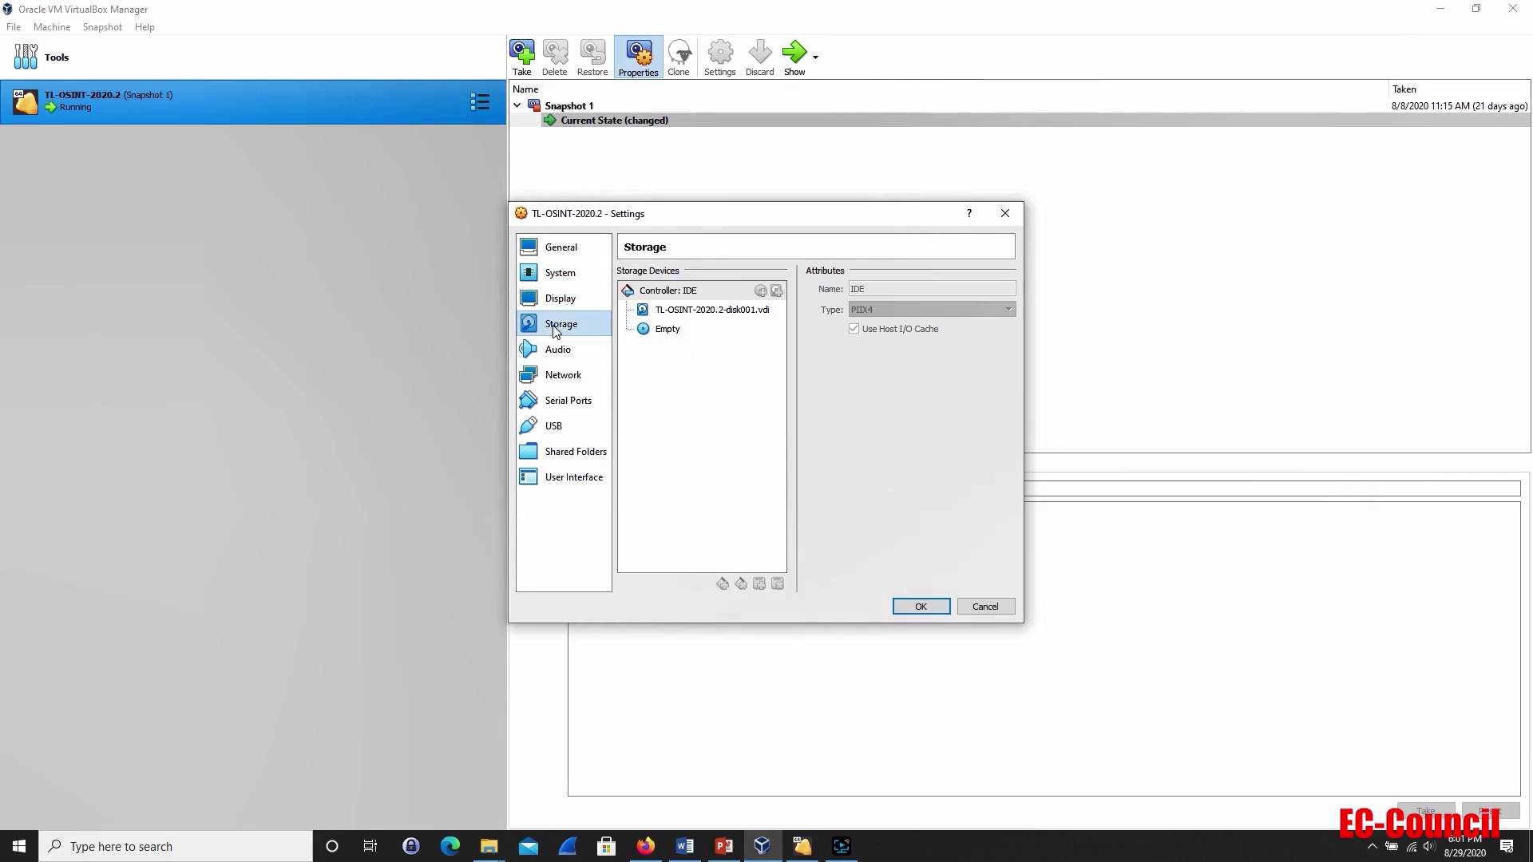Image resolution: width=1533 pixels, height=862 pixels.
Task: Open Microsoft Edge from the taskbar
Action: tap(450, 846)
